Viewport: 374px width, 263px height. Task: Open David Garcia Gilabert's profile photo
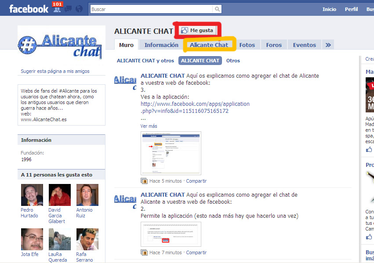pyautogui.click(x=60, y=195)
